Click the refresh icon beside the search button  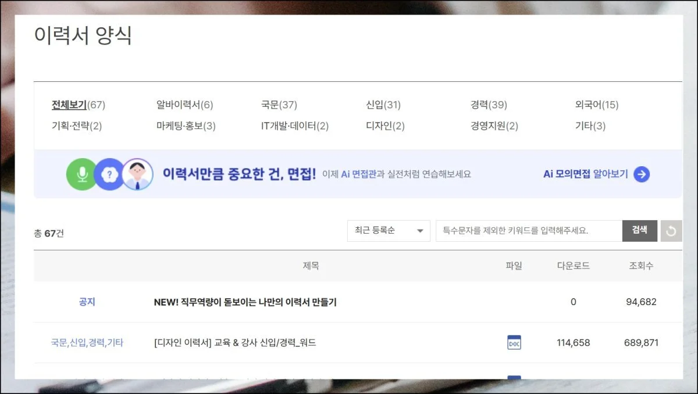pyautogui.click(x=671, y=230)
